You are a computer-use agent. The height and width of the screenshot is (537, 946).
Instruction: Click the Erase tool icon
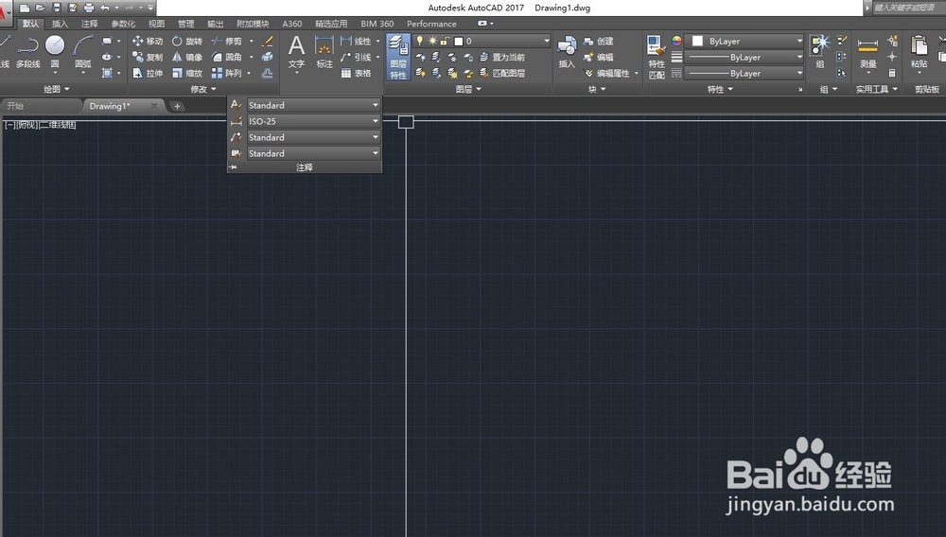point(268,41)
